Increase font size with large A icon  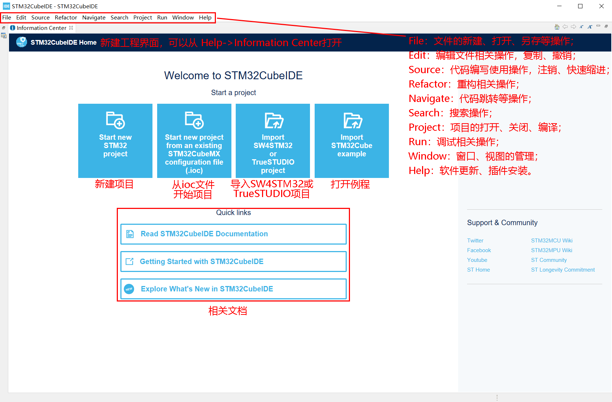tap(590, 27)
